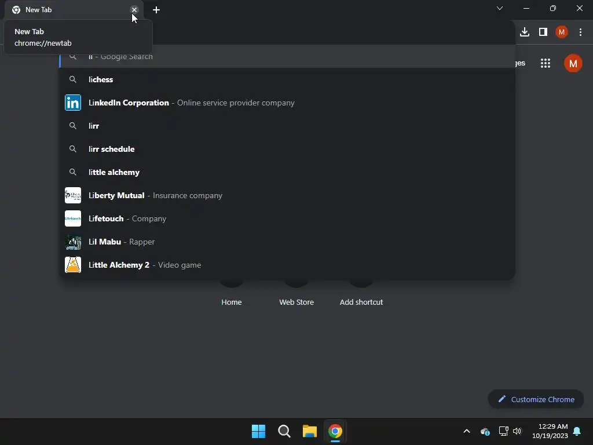This screenshot has height=445, width=593.
Task: Choose the Liberty Mutual suggestion
Action: click(x=287, y=196)
